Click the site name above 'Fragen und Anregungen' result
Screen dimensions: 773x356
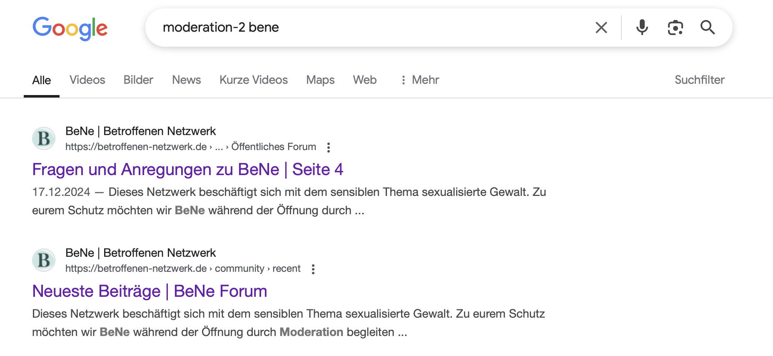coord(141,131)
